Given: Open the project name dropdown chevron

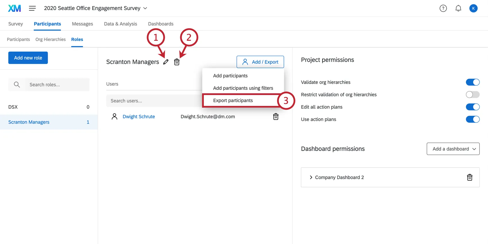Looking at the screenshot, I should tap(145, 8).
